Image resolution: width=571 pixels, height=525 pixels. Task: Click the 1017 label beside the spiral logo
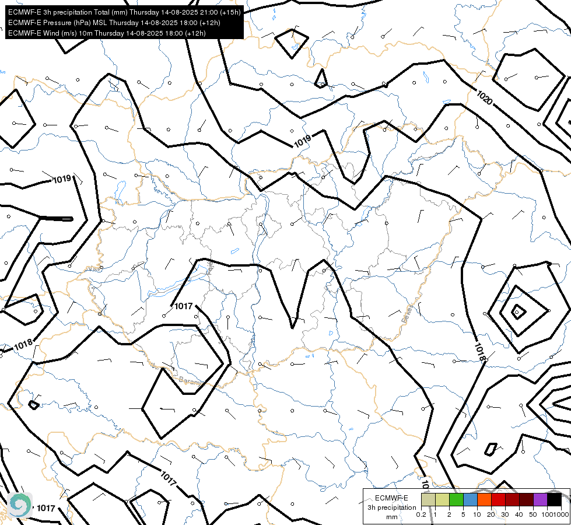tap(46, 508)
